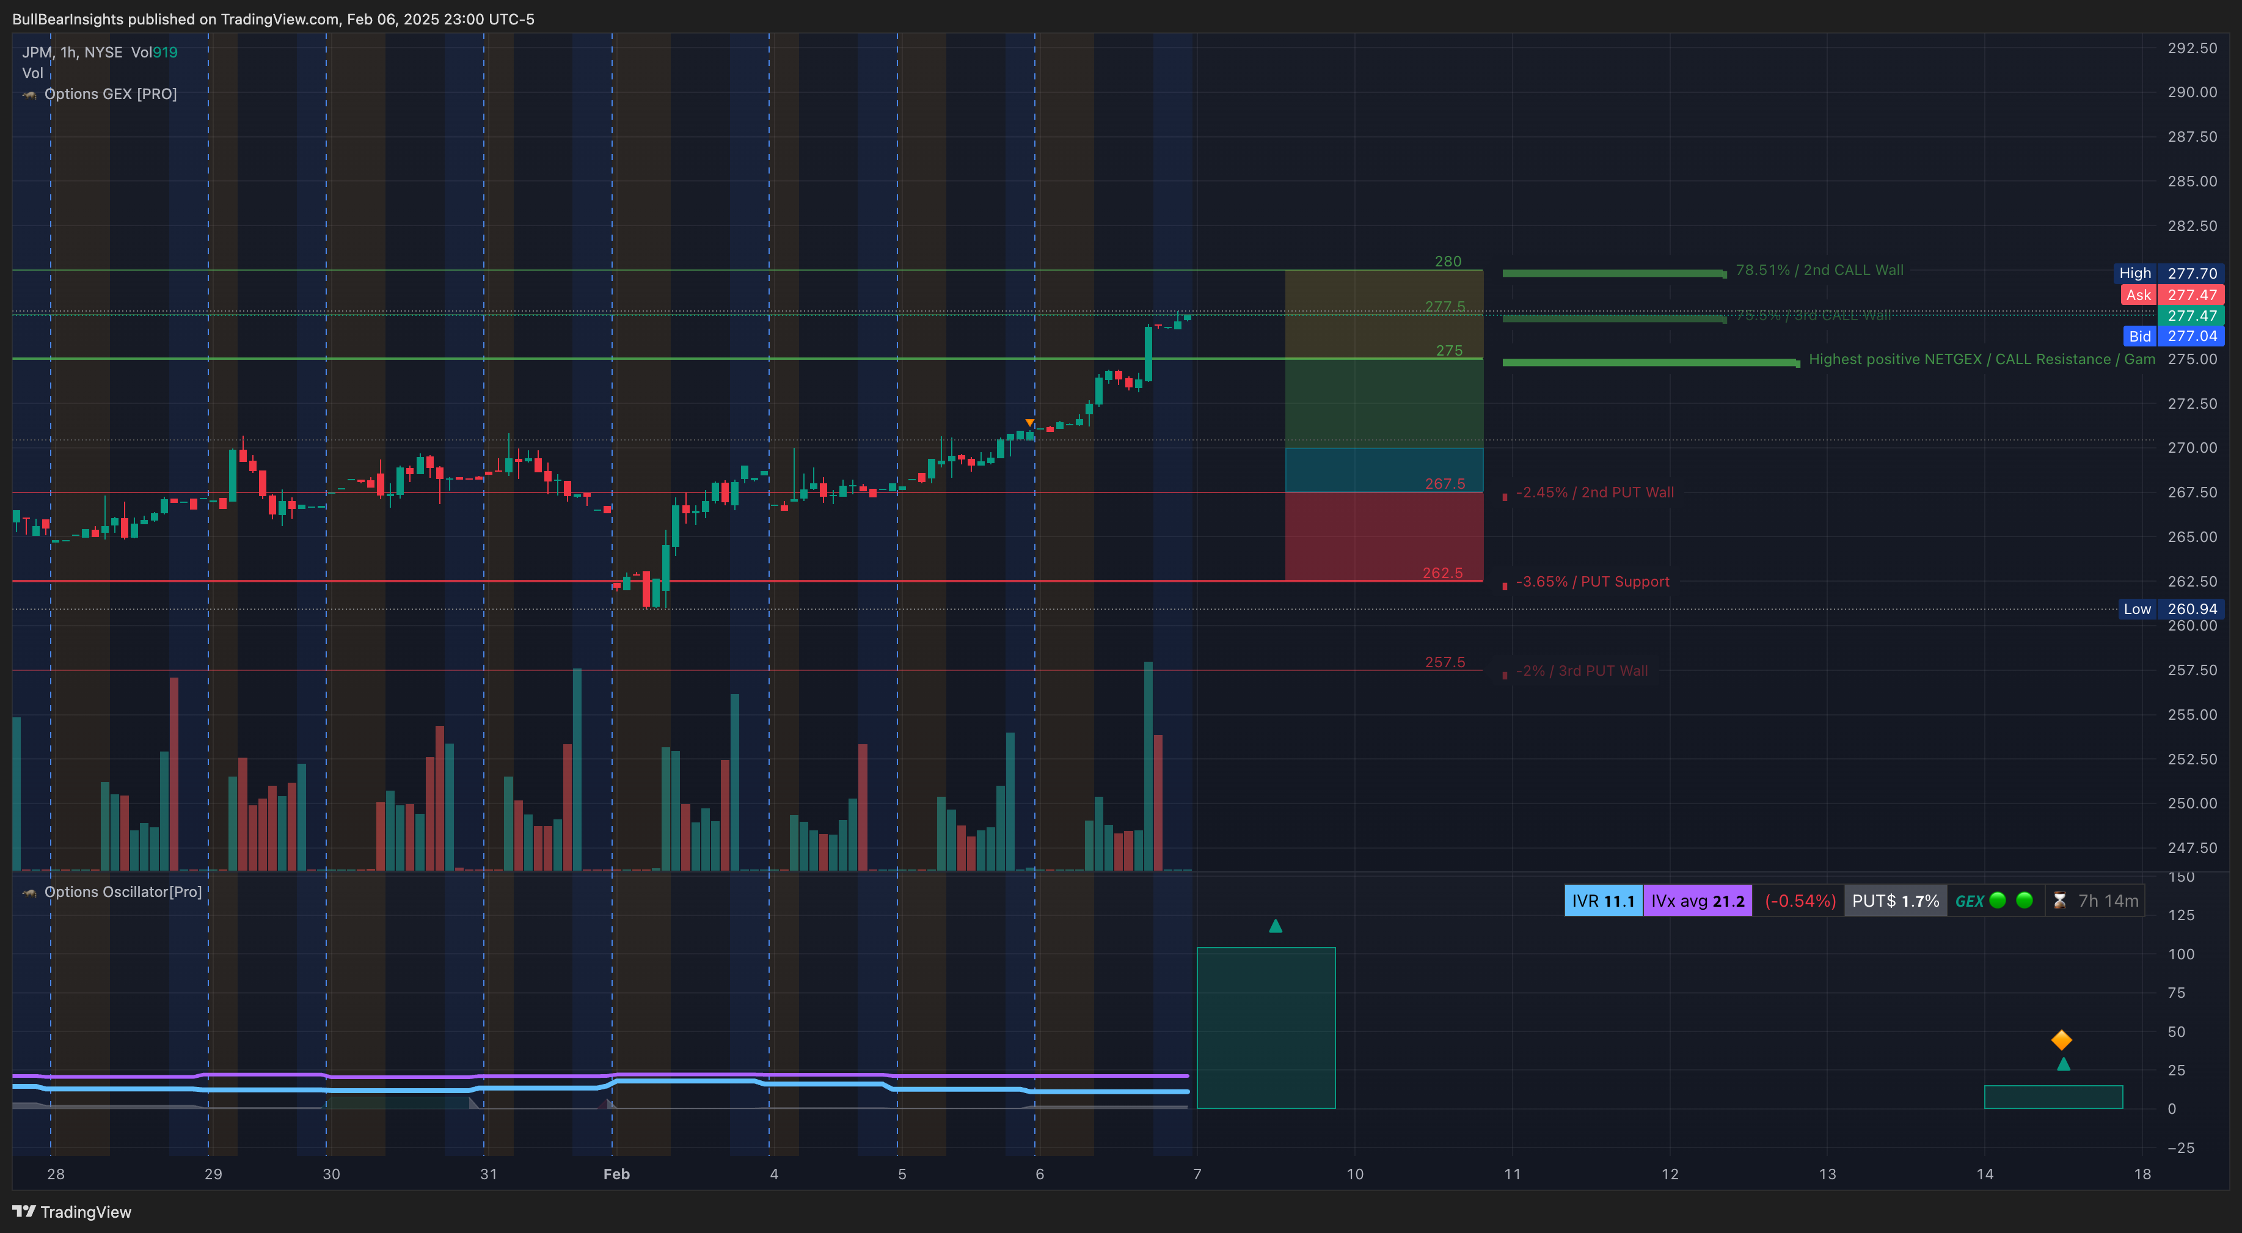
Task: Click the 292.50 price axis label
Action: 2193,48
